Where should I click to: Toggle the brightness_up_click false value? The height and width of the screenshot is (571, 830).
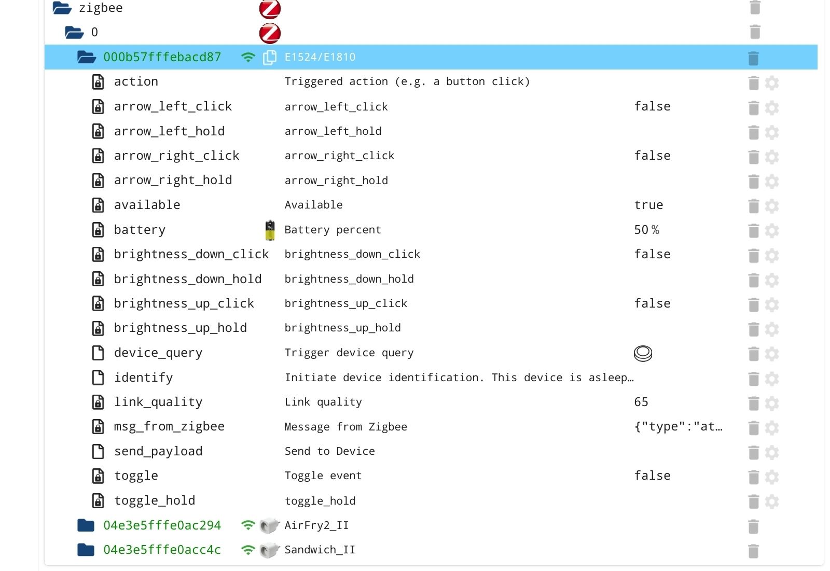[x=652, y=303]
